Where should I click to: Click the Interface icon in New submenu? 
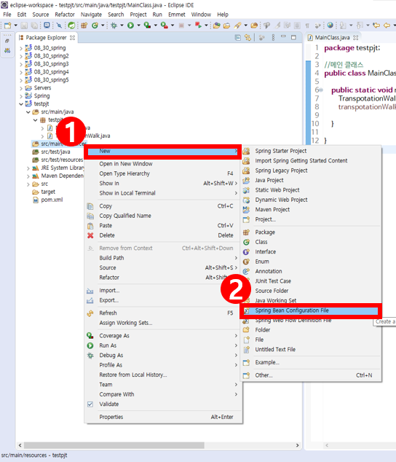click(246, 252)
